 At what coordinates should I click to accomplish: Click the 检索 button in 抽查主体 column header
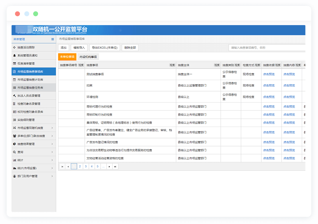click(217, 65)
